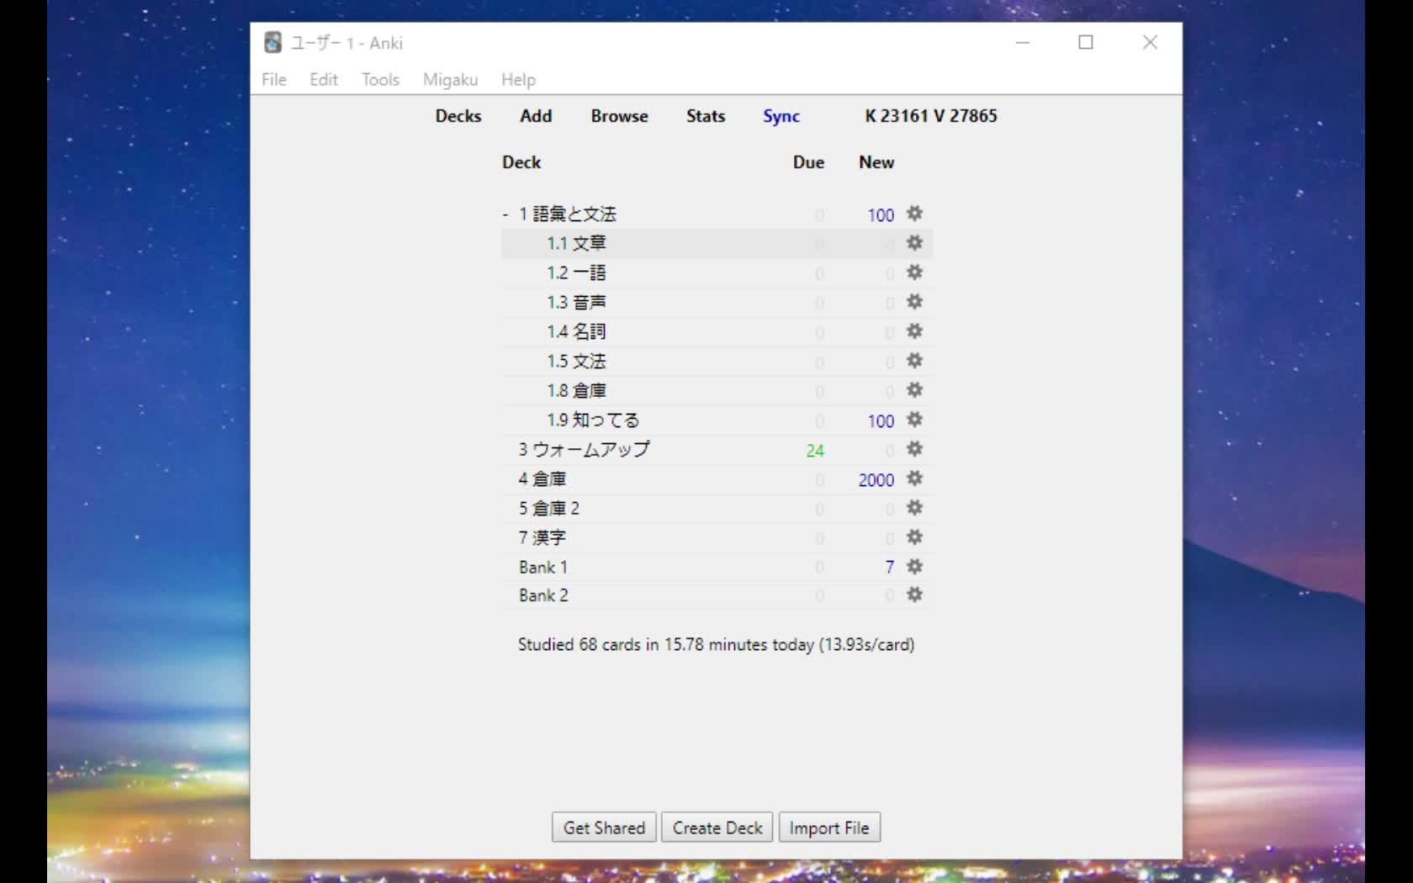The image size is (1413, 883).
Task: Open the Migaku menu
Action: pos(450,79)
